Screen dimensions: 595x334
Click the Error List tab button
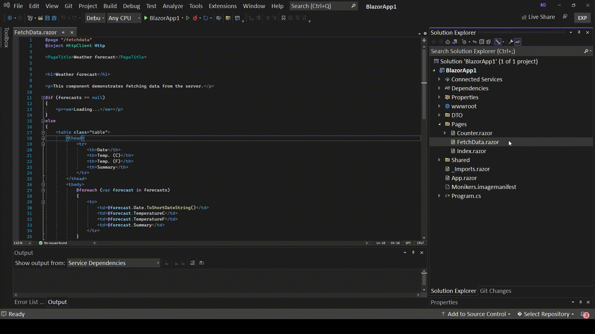pos(29,302)
